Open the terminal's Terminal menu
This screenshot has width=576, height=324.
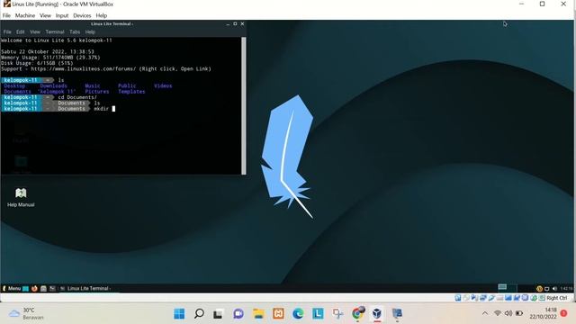tap(55, 32)
